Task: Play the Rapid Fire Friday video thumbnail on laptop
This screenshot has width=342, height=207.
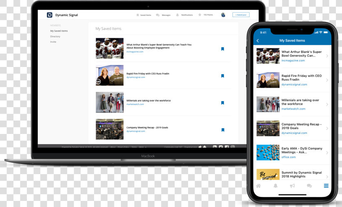Action: click(110, 75)
